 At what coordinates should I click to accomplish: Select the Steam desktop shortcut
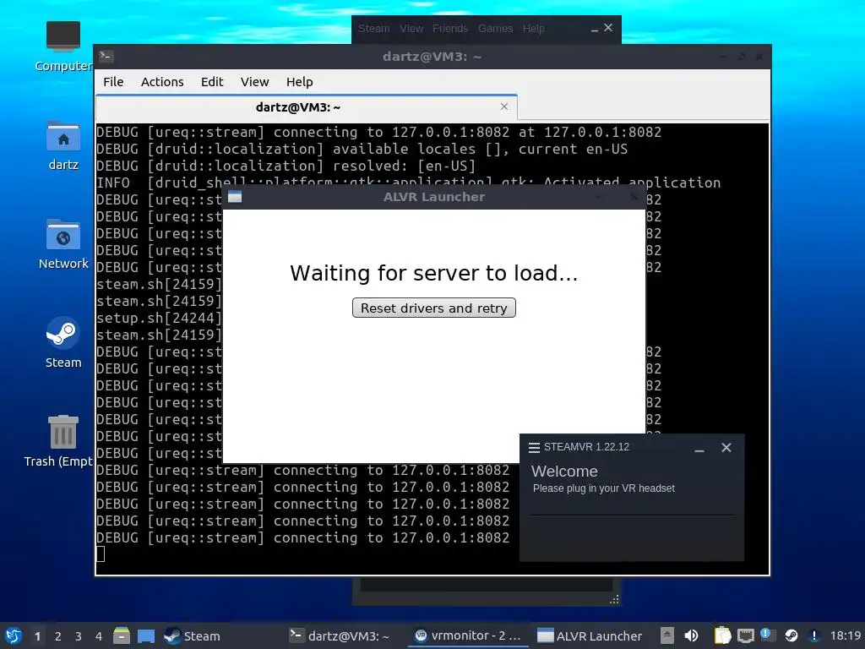pos(63,343)
